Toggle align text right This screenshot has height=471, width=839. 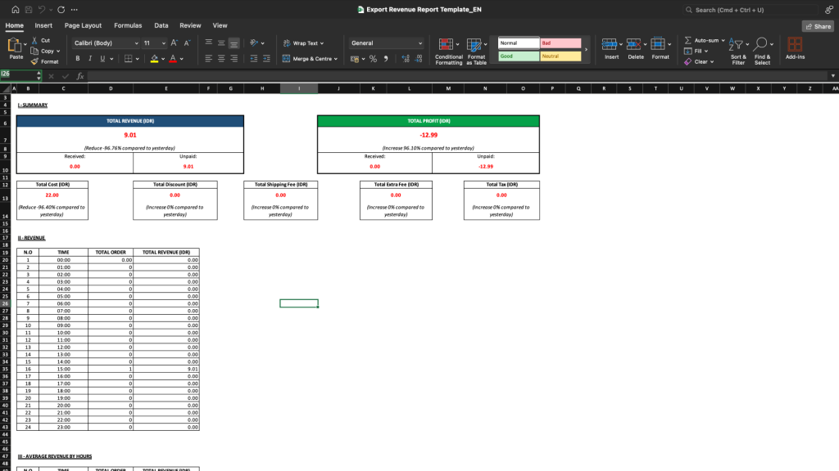pos(234,59)
